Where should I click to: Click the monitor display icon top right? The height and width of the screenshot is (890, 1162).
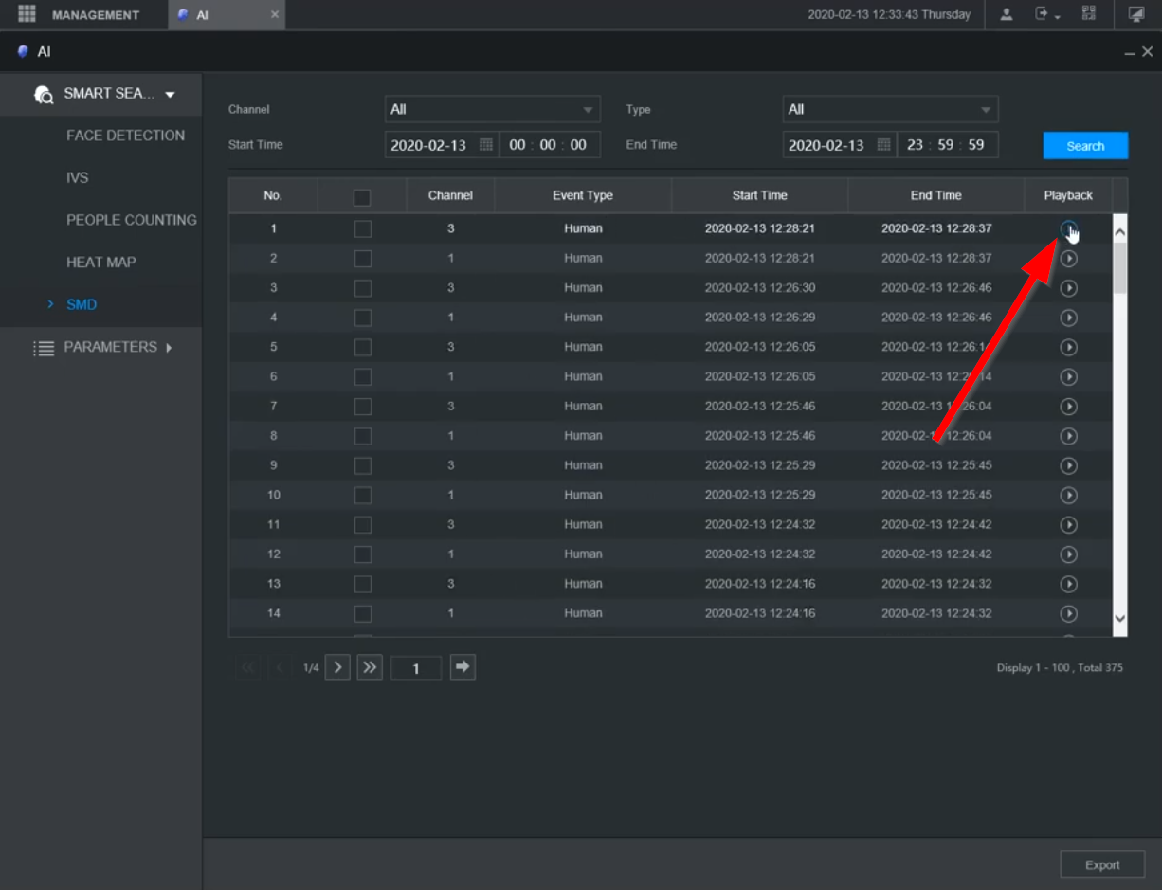[x=1136, y=14]
